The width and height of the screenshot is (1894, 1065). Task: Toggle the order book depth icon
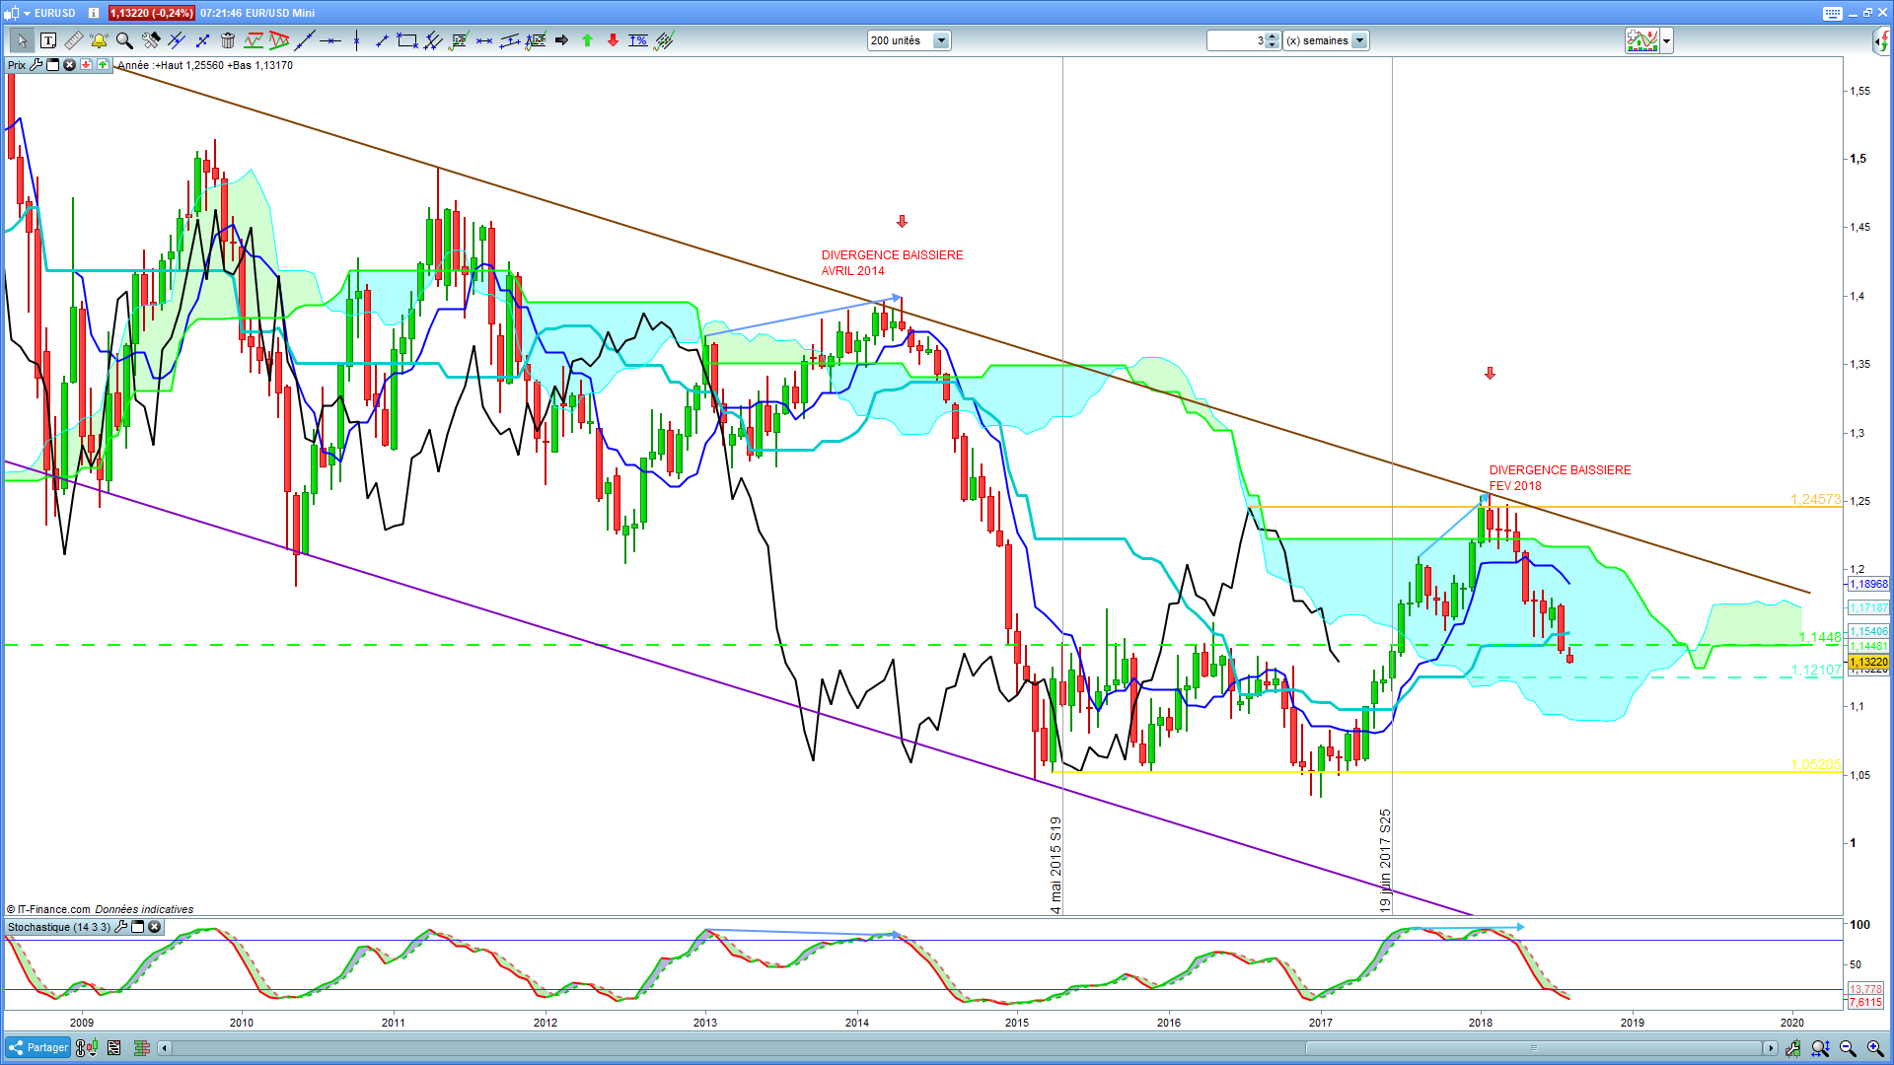142,1048
